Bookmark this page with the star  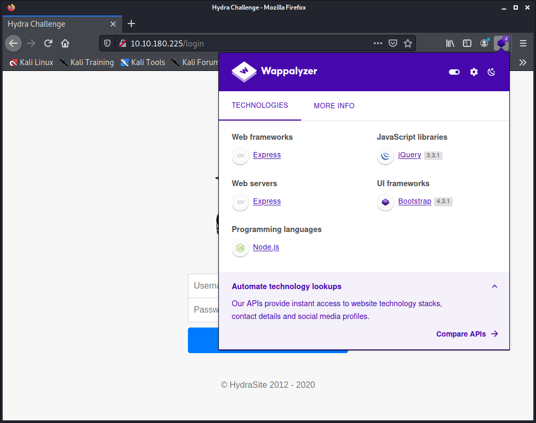(x=408, y=43)
